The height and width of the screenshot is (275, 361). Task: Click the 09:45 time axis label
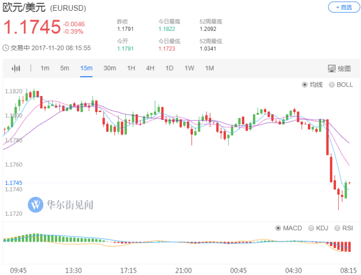tap(18, 271)
